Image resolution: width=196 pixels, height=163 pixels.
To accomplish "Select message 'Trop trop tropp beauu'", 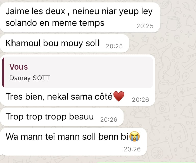I will point(62,117).
